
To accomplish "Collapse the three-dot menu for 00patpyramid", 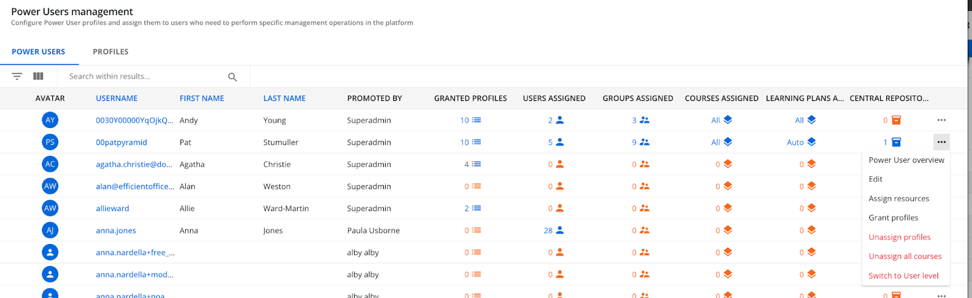I will (941, 142).
